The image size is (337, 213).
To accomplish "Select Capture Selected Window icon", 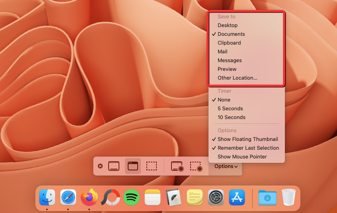I will 132,166.
